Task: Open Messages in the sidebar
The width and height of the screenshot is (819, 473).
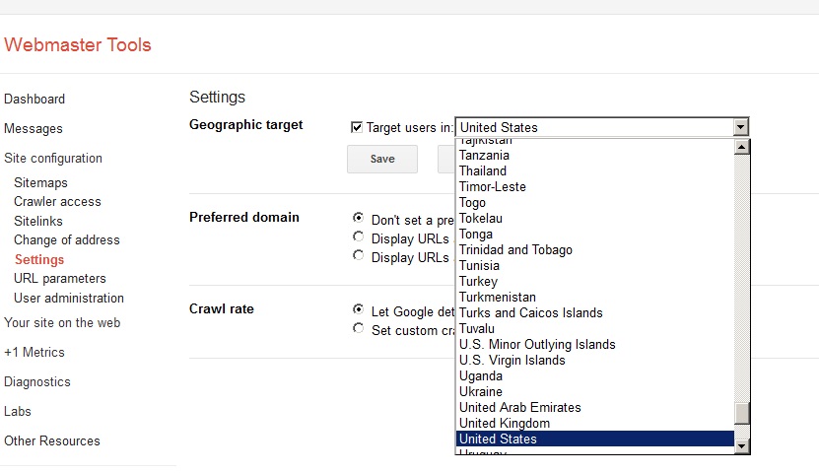Action: 34,128
